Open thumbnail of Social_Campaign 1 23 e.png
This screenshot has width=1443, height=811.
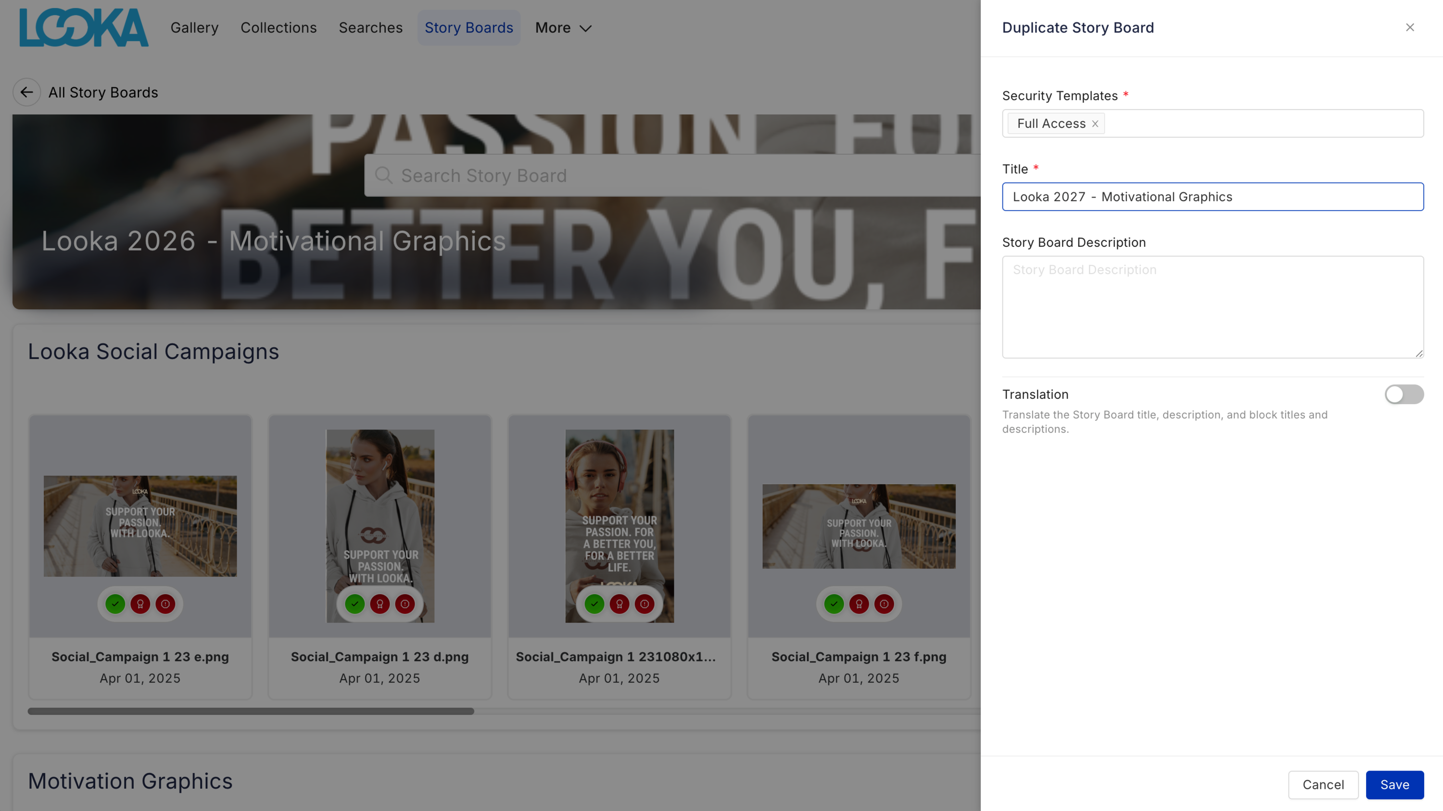click(x=140, y=526)
